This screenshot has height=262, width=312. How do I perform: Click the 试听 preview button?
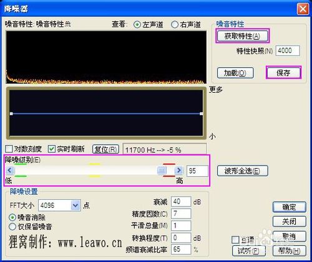pos(249,251)
